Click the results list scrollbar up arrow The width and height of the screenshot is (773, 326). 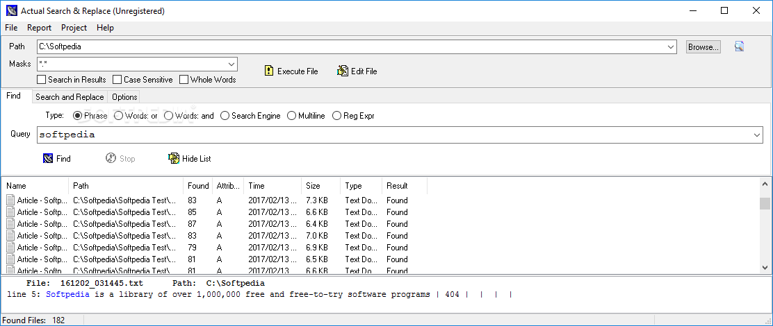pos(765,185)
